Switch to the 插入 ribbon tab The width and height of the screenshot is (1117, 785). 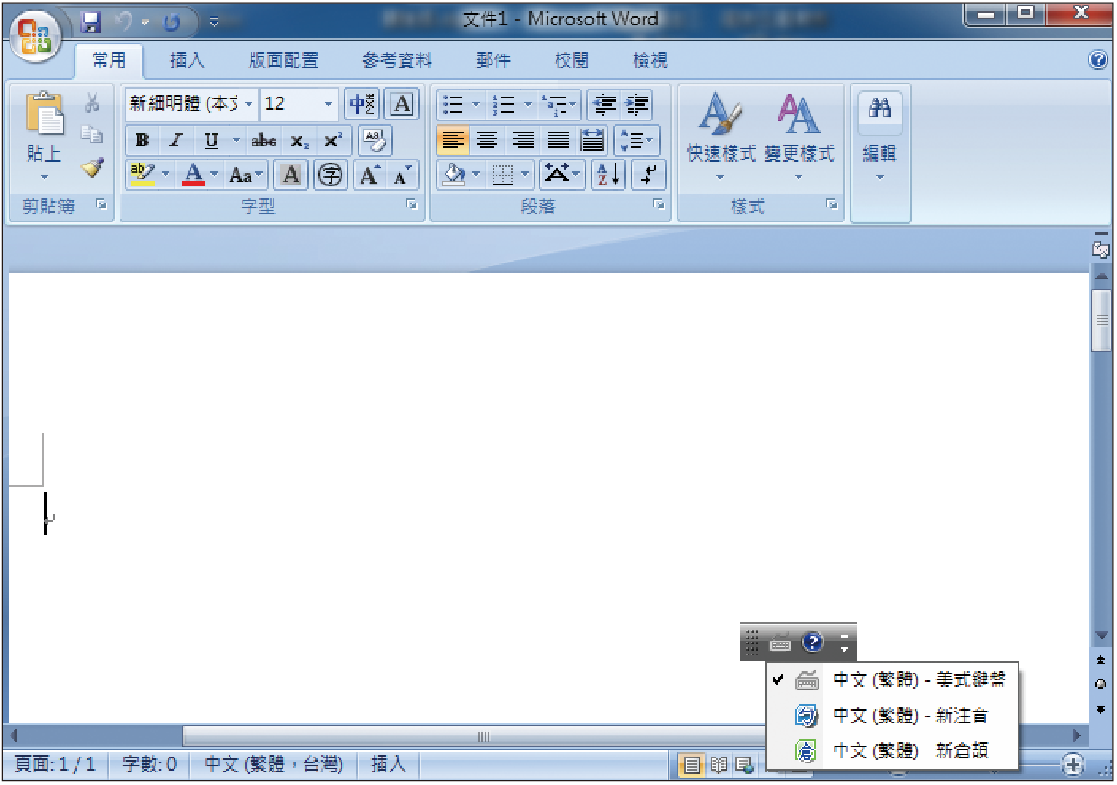[187, 60]
